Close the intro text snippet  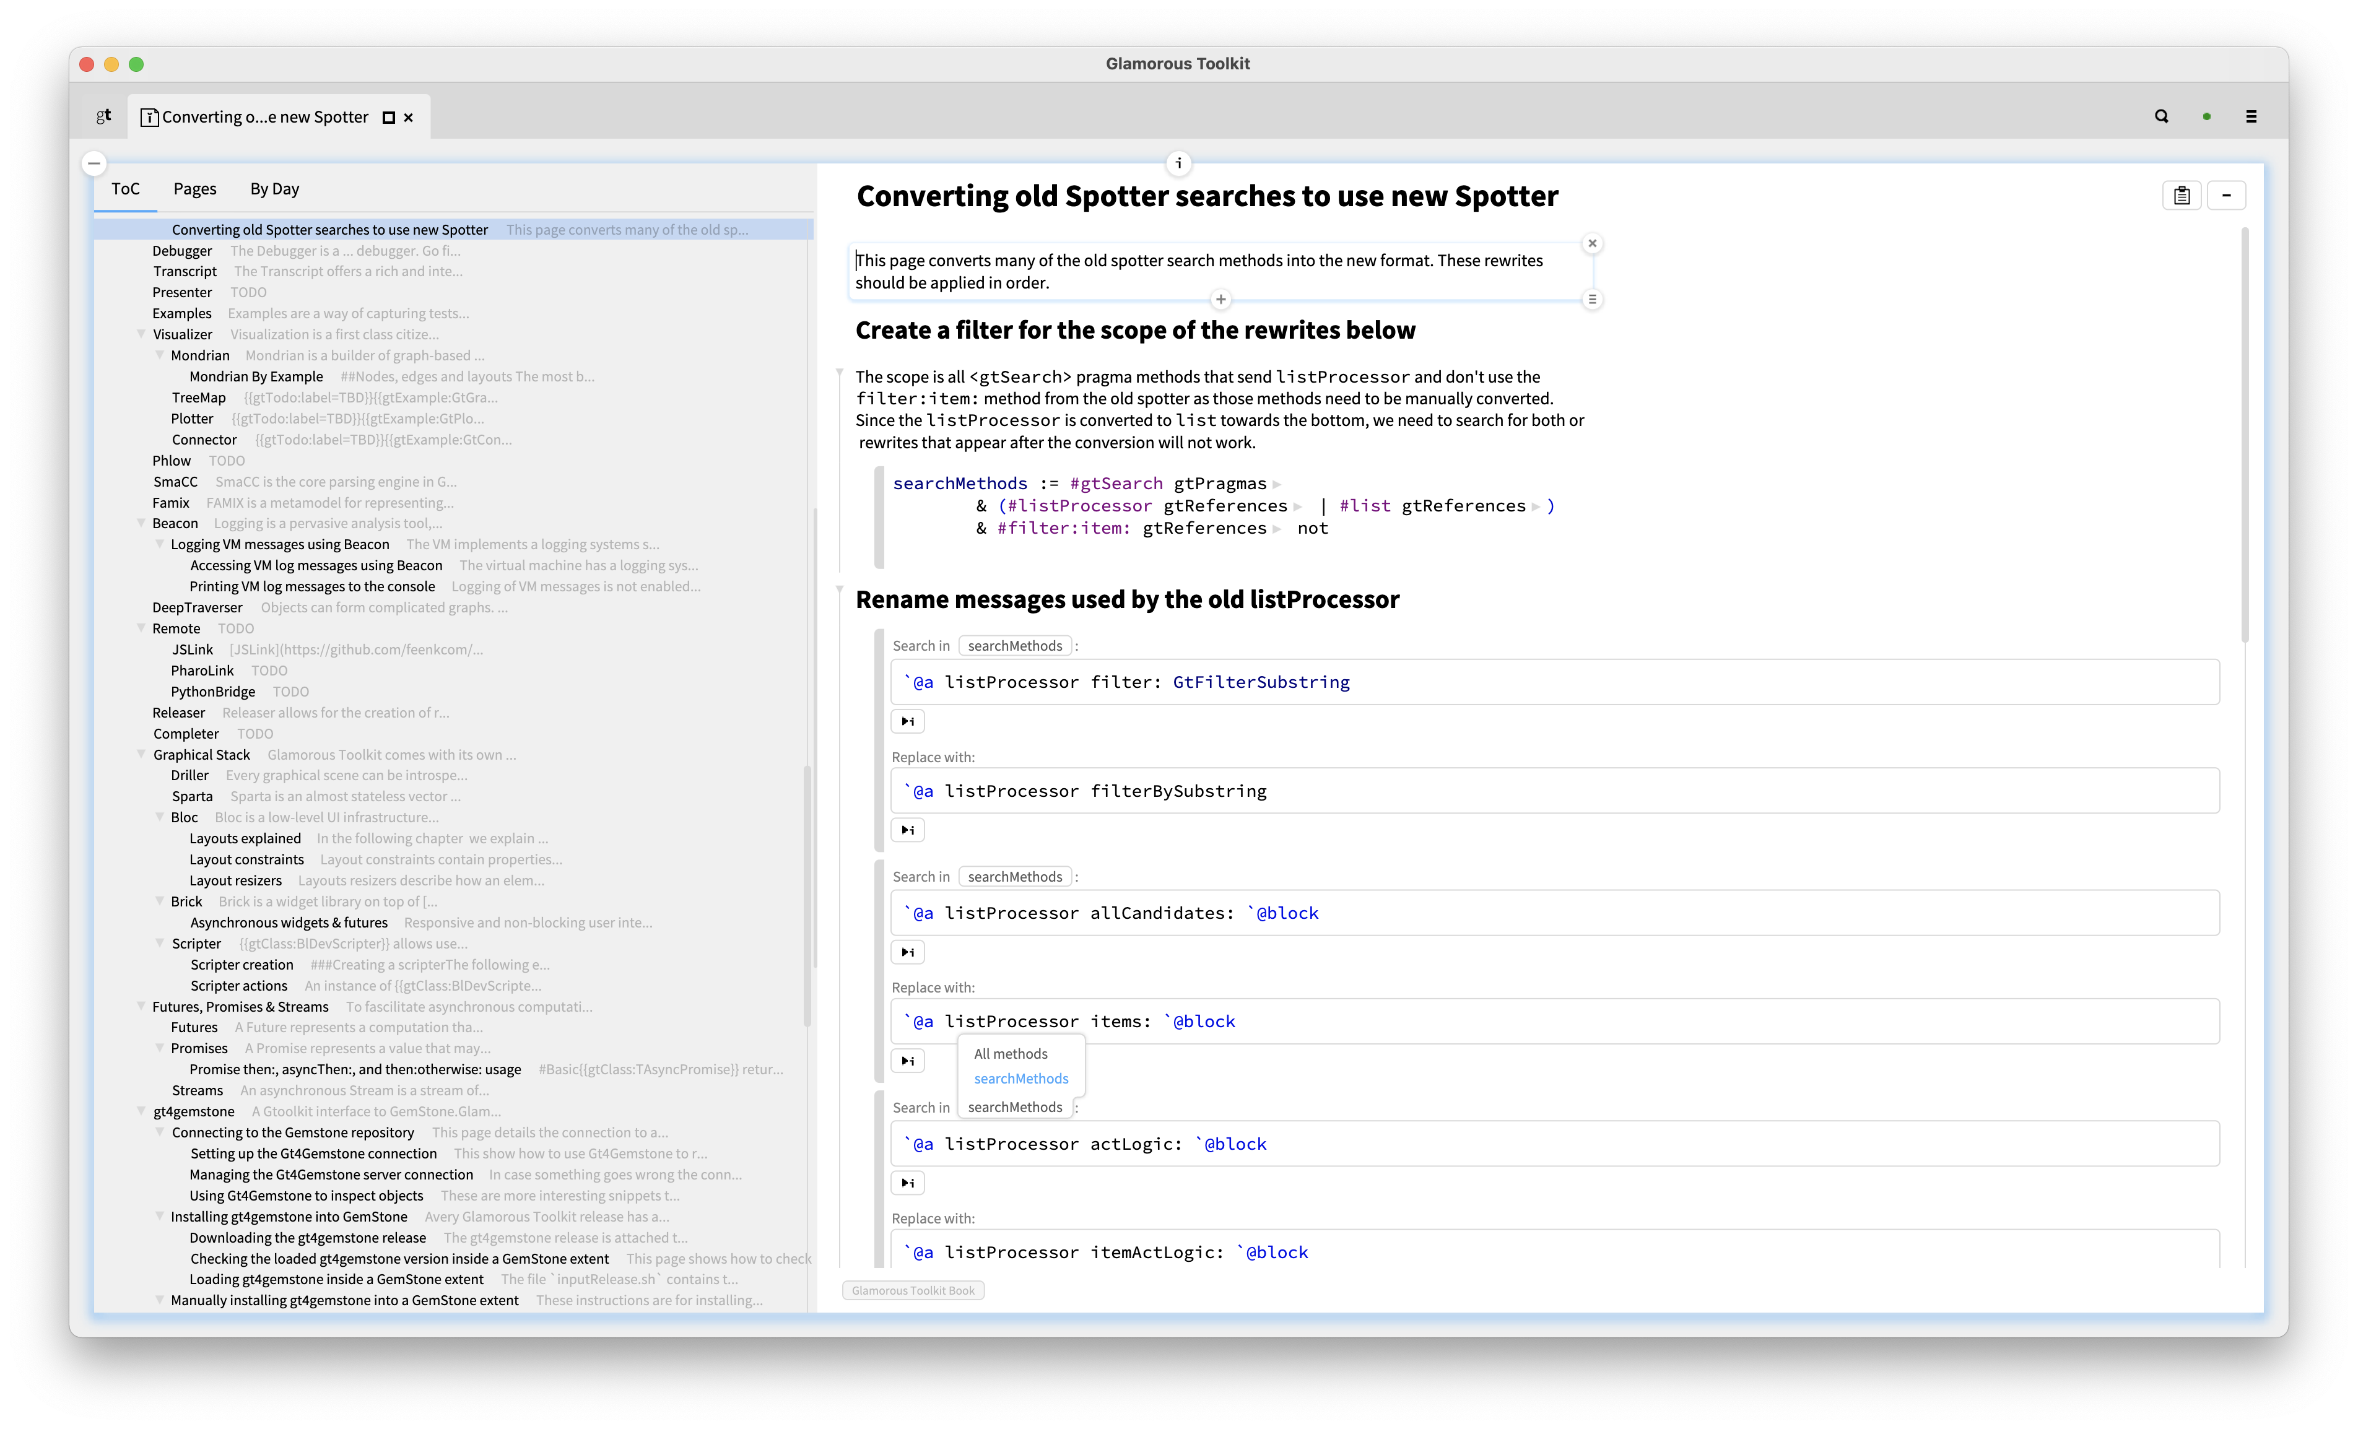[1593, 243]
